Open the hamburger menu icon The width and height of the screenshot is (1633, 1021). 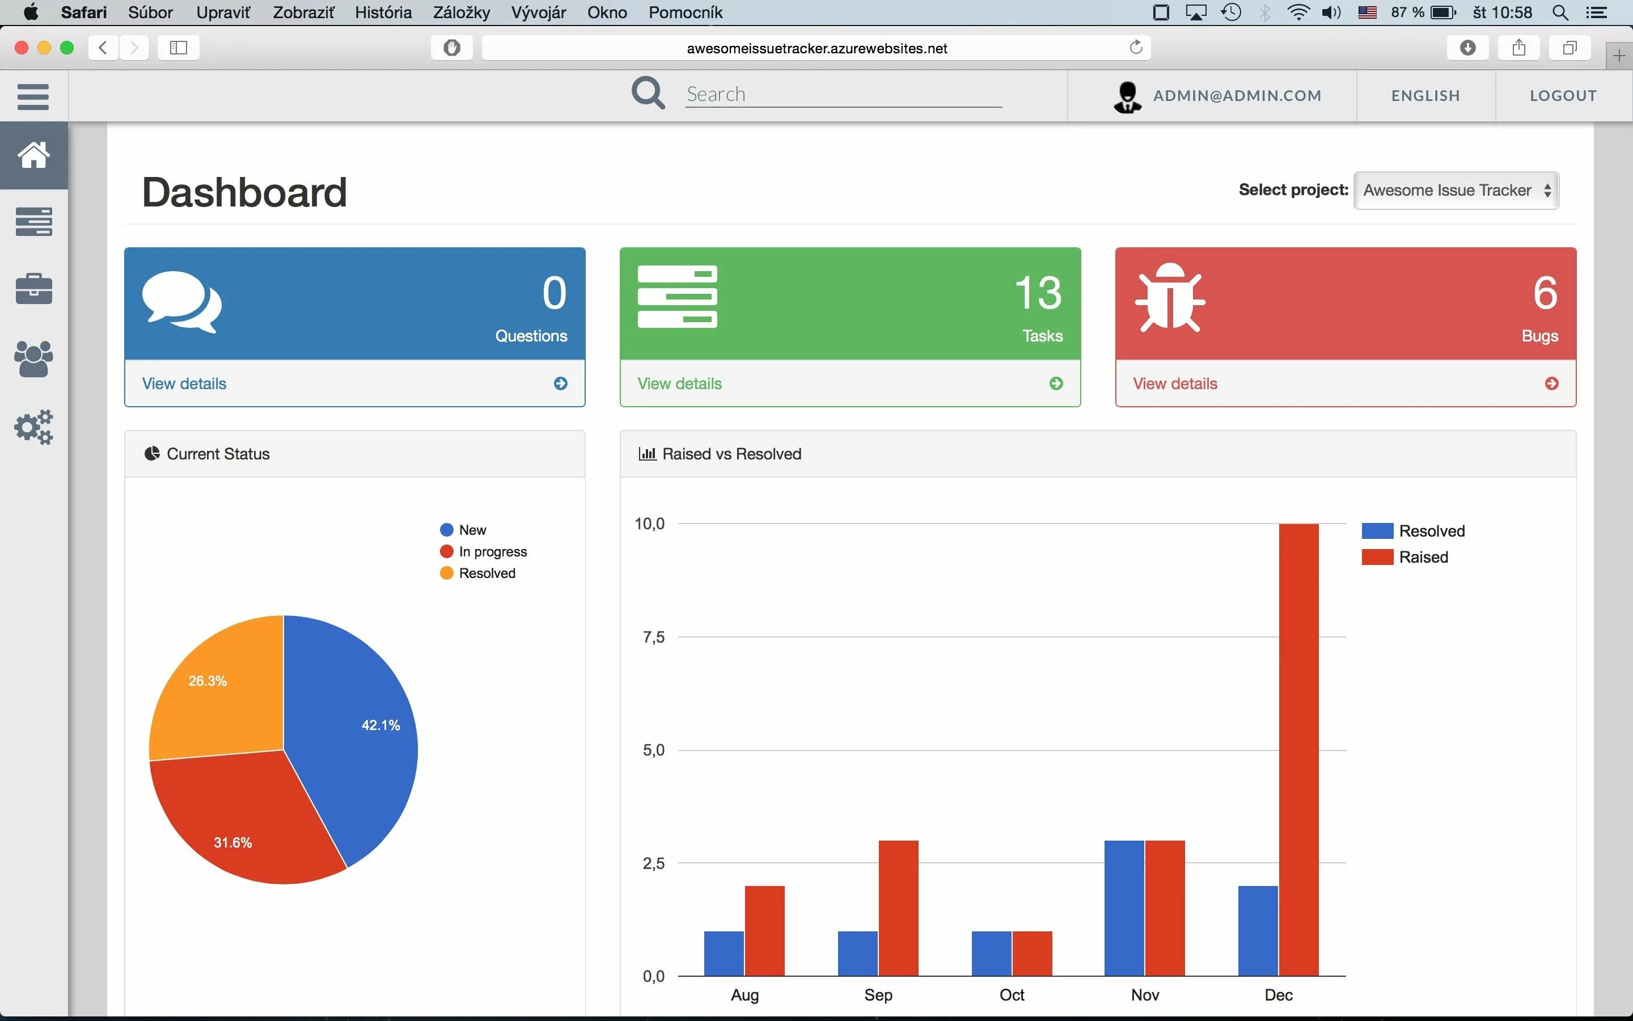click(33, 96)
